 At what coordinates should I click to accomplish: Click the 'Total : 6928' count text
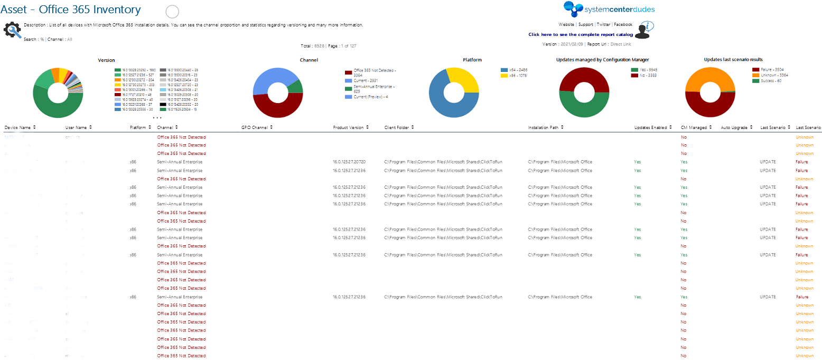click(x=312, y=46)
